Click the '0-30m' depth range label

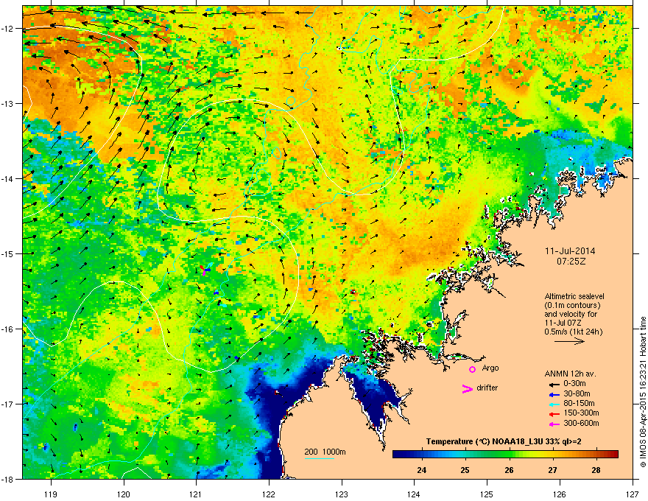(x=575, y=384)
